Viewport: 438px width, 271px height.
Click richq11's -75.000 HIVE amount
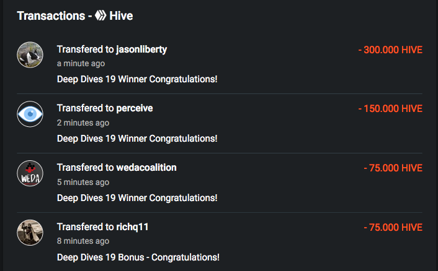[x=393, y=227]
